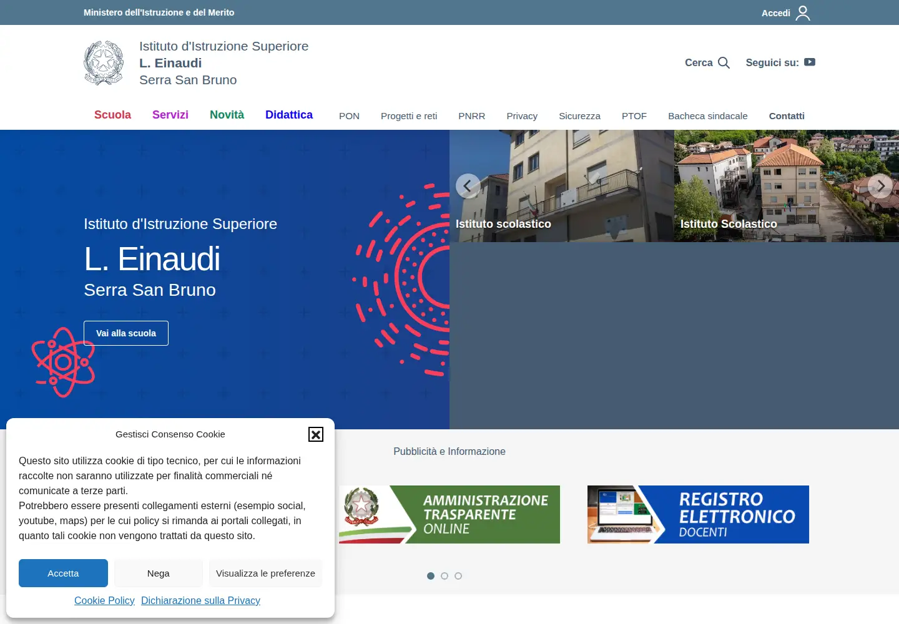The image size is (899, 624).
Task: Click the L. Einaudi school name in header
Action: [170, 63]
